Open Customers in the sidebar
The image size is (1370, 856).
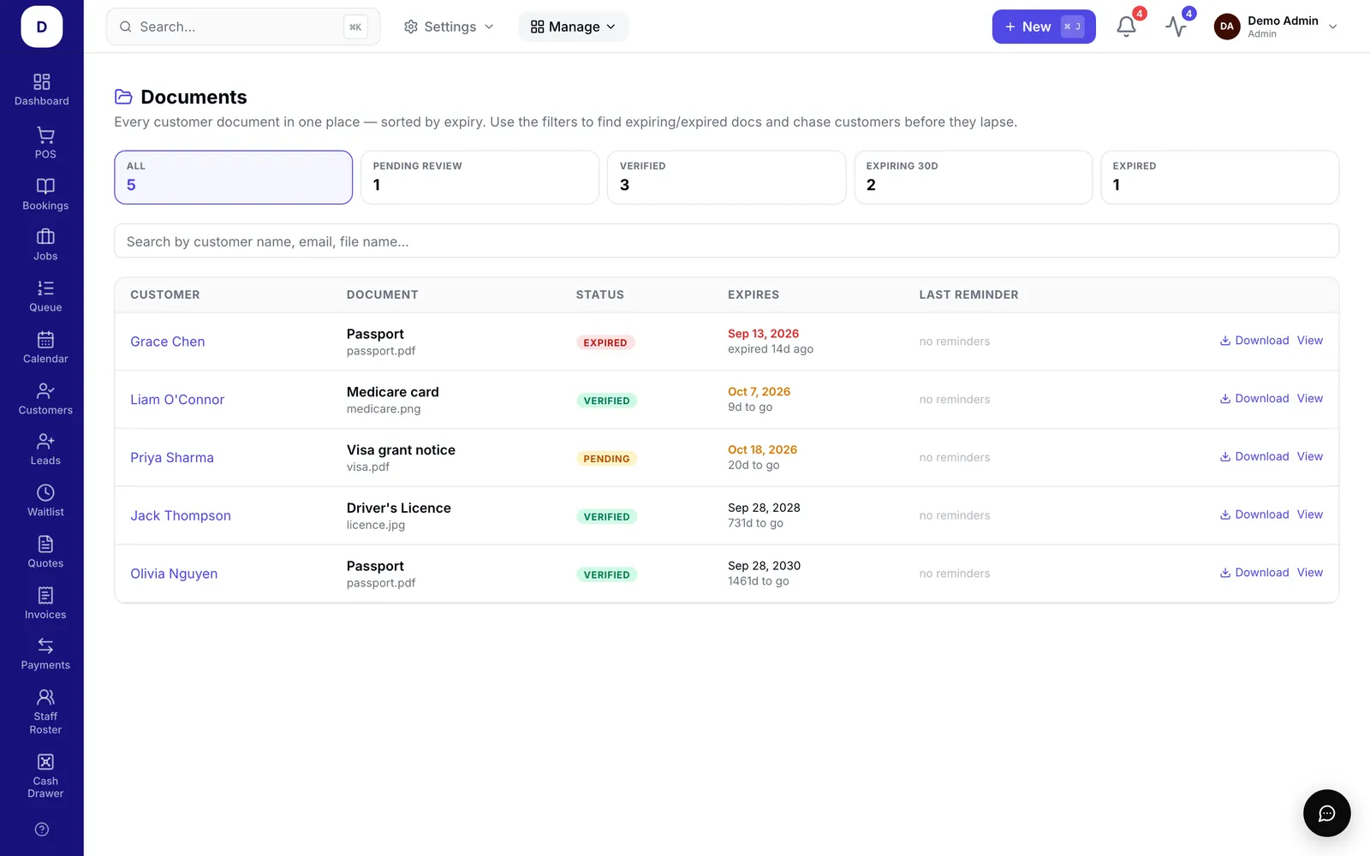click(x=45, y=398)
